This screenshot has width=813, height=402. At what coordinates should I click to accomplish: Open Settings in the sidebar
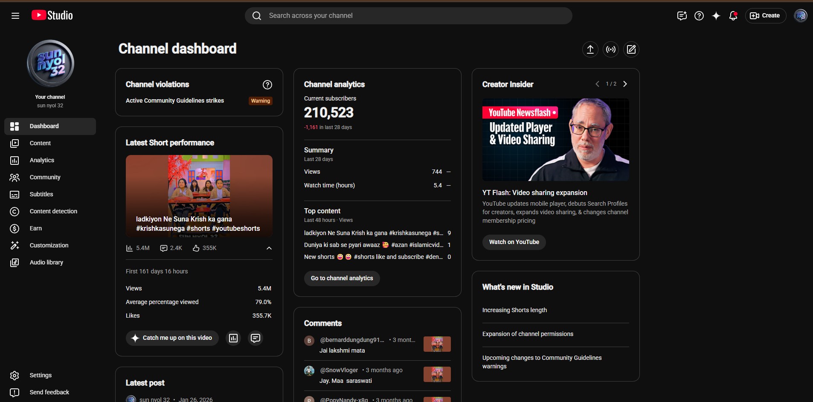pos(50,376)
